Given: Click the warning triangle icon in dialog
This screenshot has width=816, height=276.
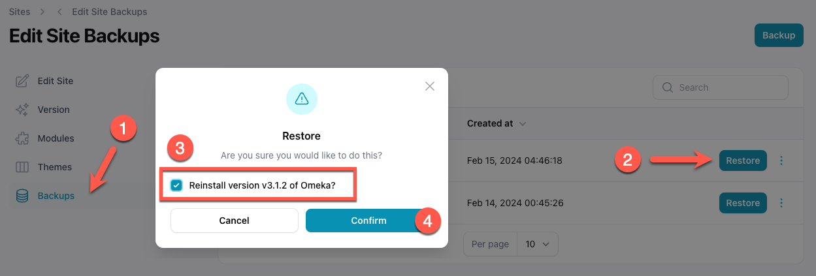Looking at the screenshot, I should 302,99.
